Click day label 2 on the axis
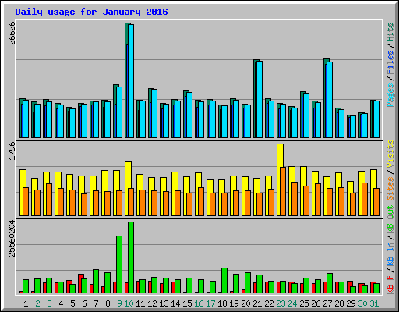Screen dimensions: 399x312 [37, 303]
